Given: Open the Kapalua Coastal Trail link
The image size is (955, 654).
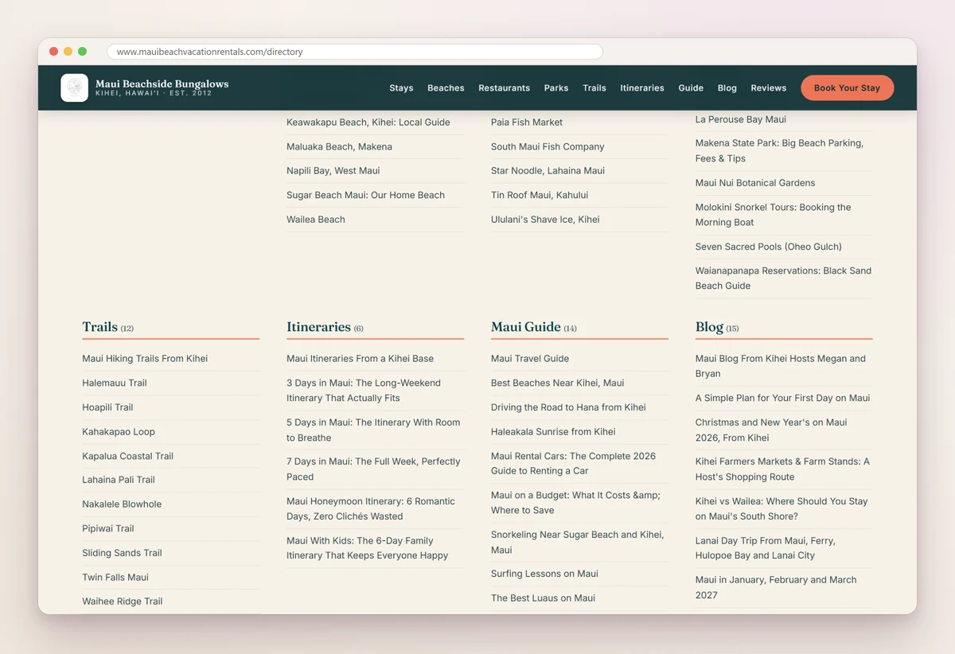Looking at the screenshot, I should [x=127, y=456].
